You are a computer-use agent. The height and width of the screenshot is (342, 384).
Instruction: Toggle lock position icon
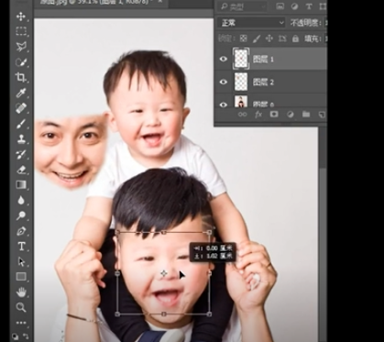[x=269, y=39]
